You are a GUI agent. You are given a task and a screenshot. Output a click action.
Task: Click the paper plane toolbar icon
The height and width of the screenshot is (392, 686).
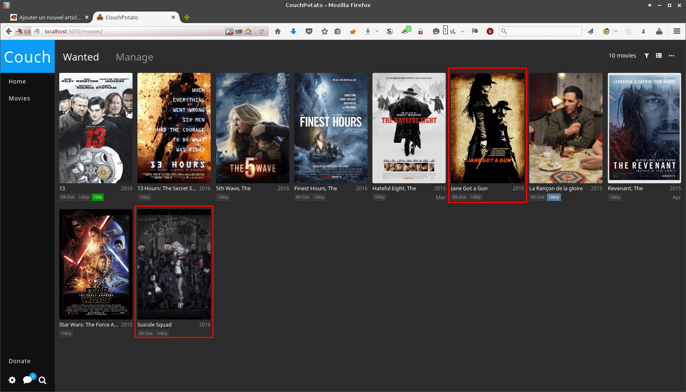(x=591, y=31)
